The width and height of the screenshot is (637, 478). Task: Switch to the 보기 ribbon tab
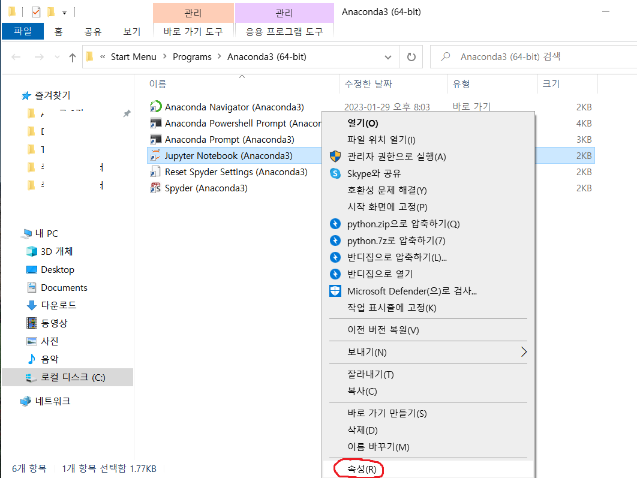pos(131,32)
